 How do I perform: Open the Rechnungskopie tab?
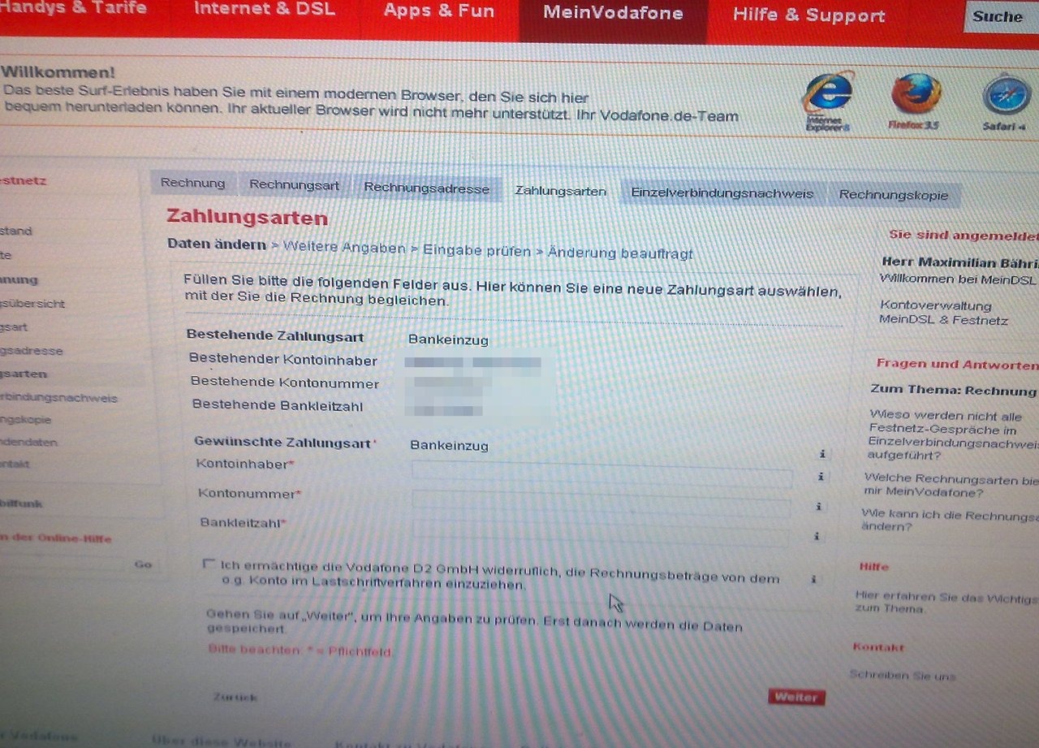point(893,196)
